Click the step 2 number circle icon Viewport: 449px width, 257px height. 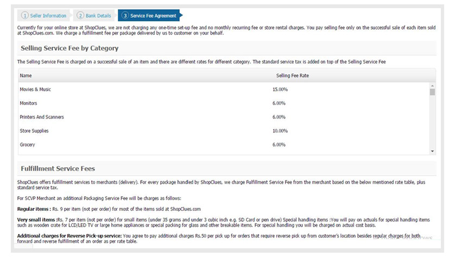(80, 15)
